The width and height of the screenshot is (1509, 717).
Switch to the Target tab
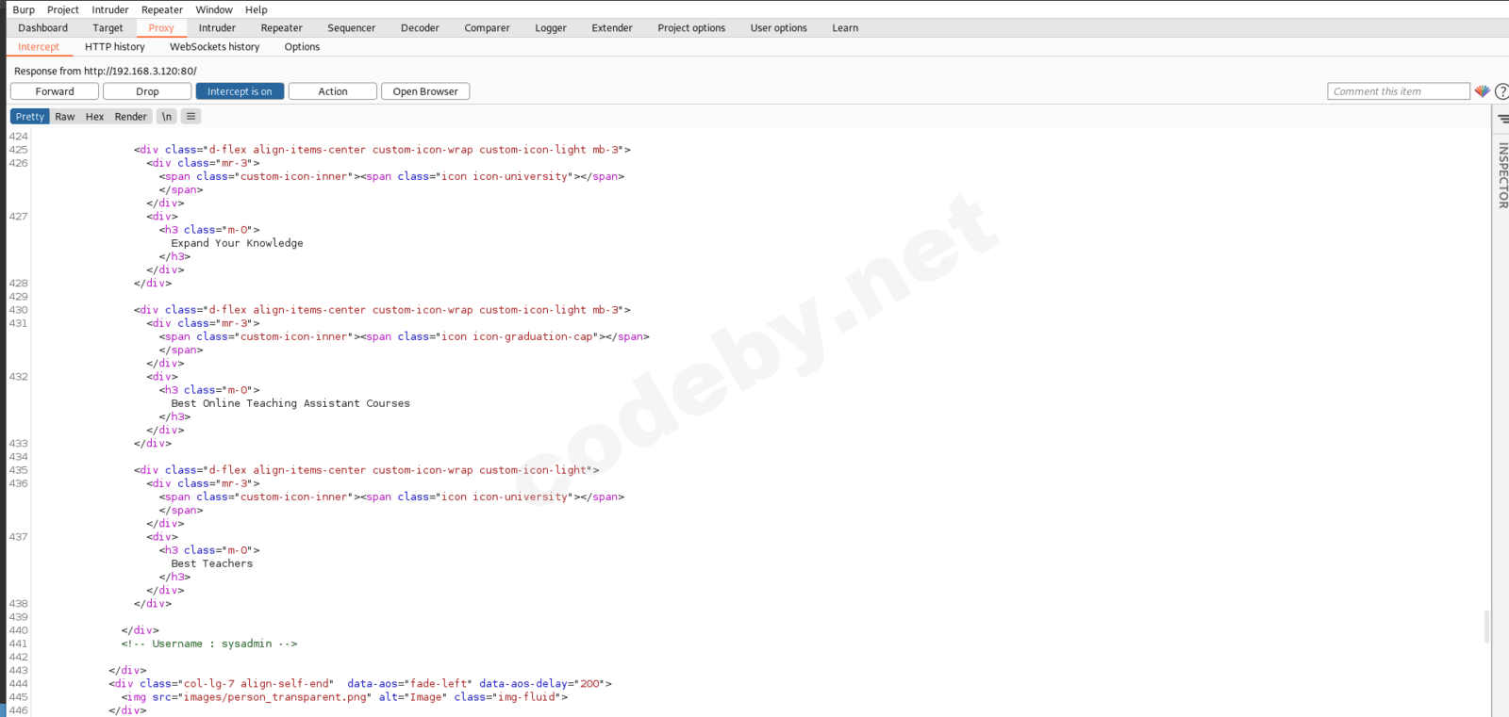(x=108, y=28)
